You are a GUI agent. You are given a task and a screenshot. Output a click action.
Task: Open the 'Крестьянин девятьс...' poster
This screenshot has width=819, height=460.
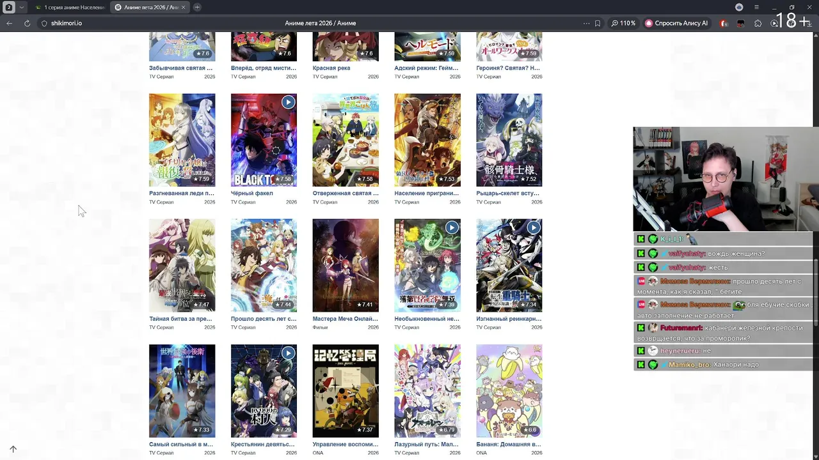pyautogui.click(x=264, y=391)
